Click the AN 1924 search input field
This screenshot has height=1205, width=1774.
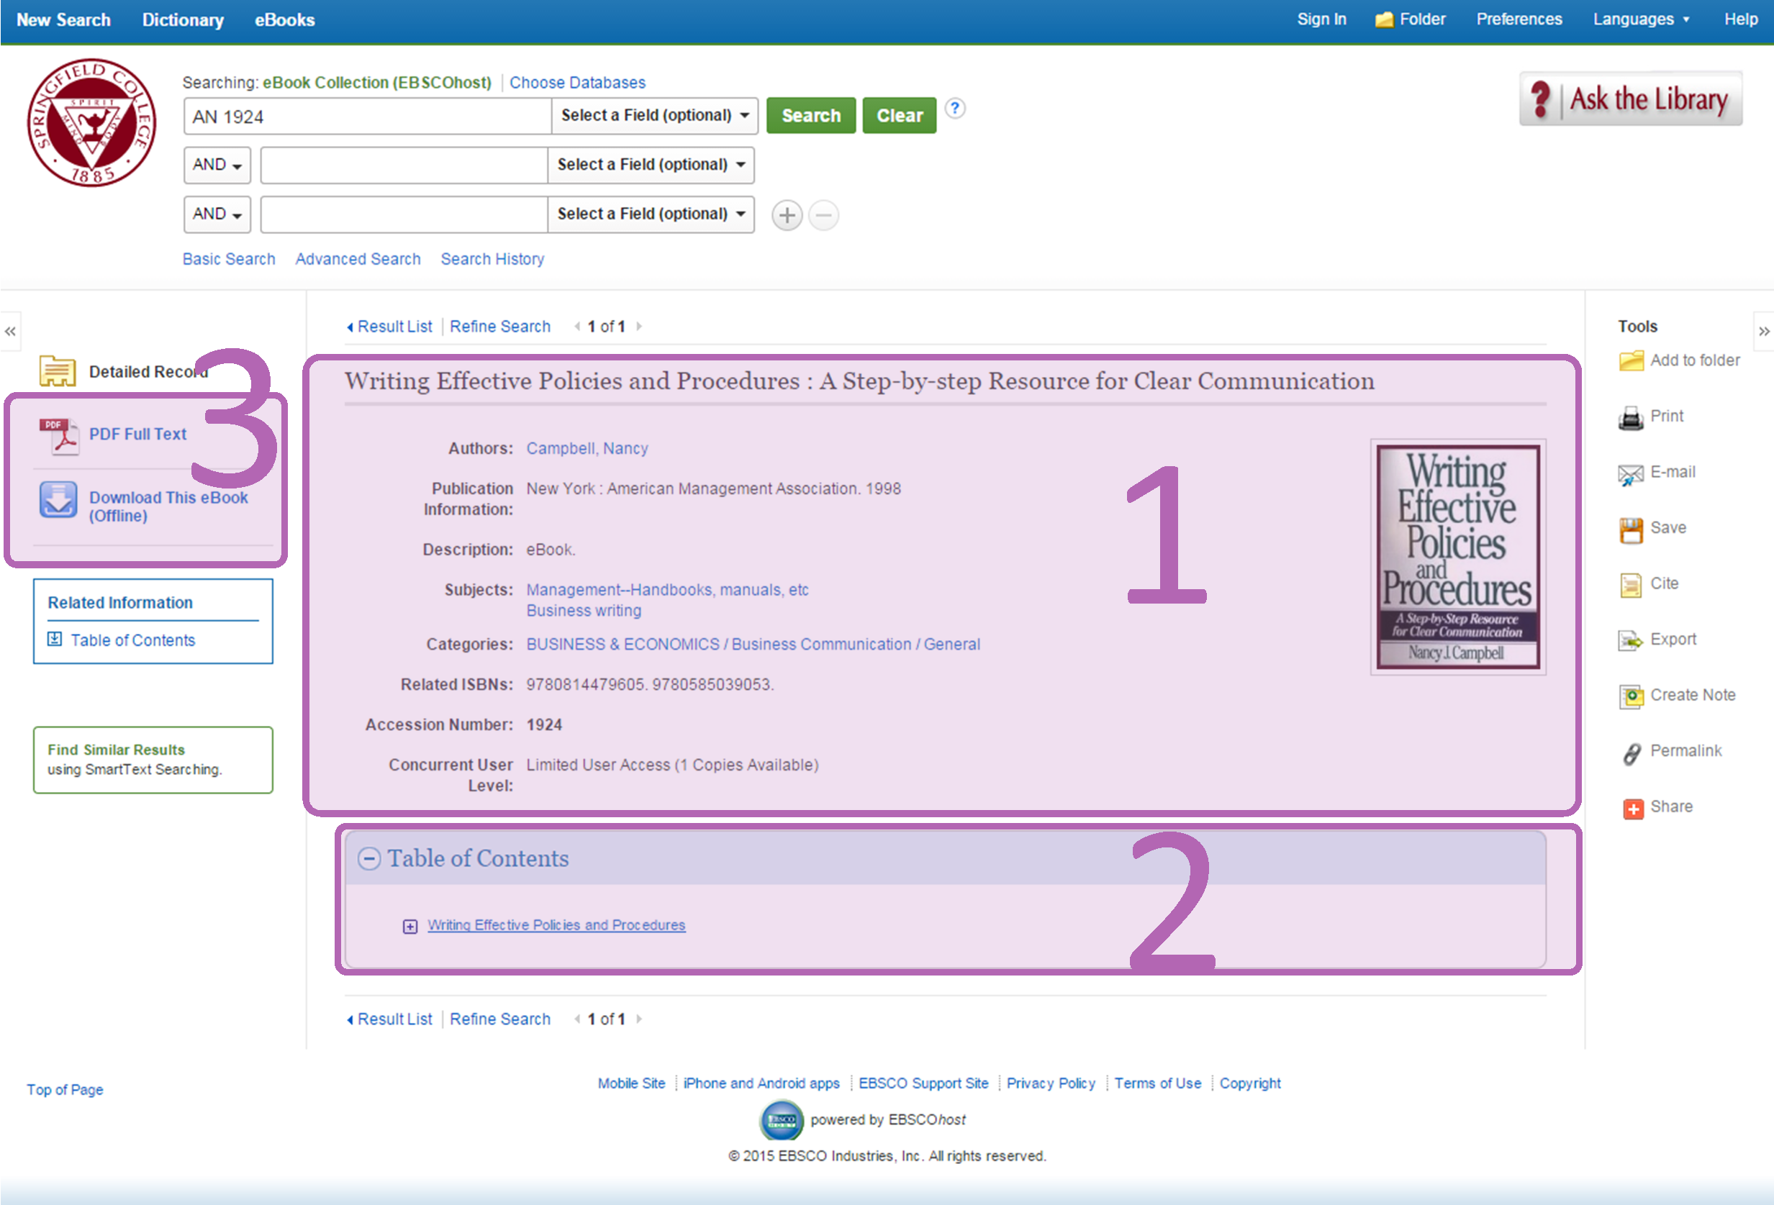366,116
